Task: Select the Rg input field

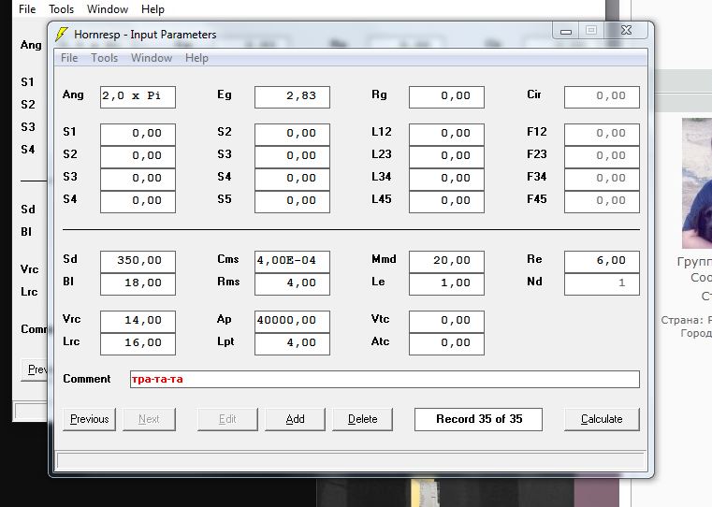Action: pos(447,96)
